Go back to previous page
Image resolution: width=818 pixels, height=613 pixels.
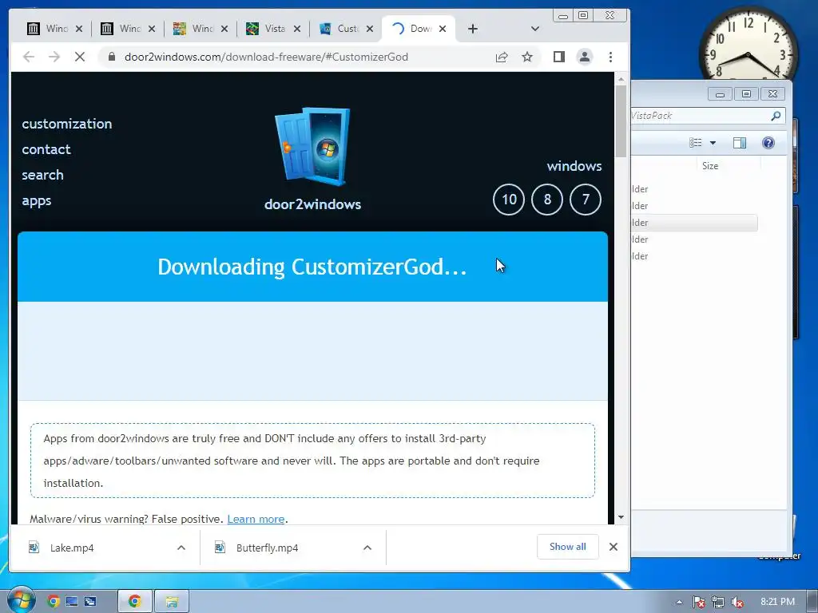pos(29,57)
